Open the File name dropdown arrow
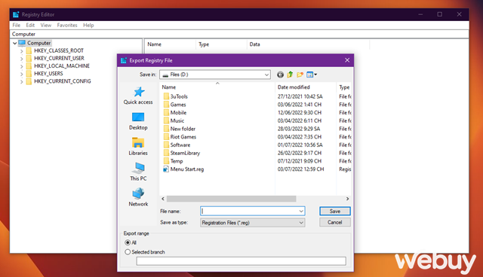The image size is (483, 277). pos(301,212)
